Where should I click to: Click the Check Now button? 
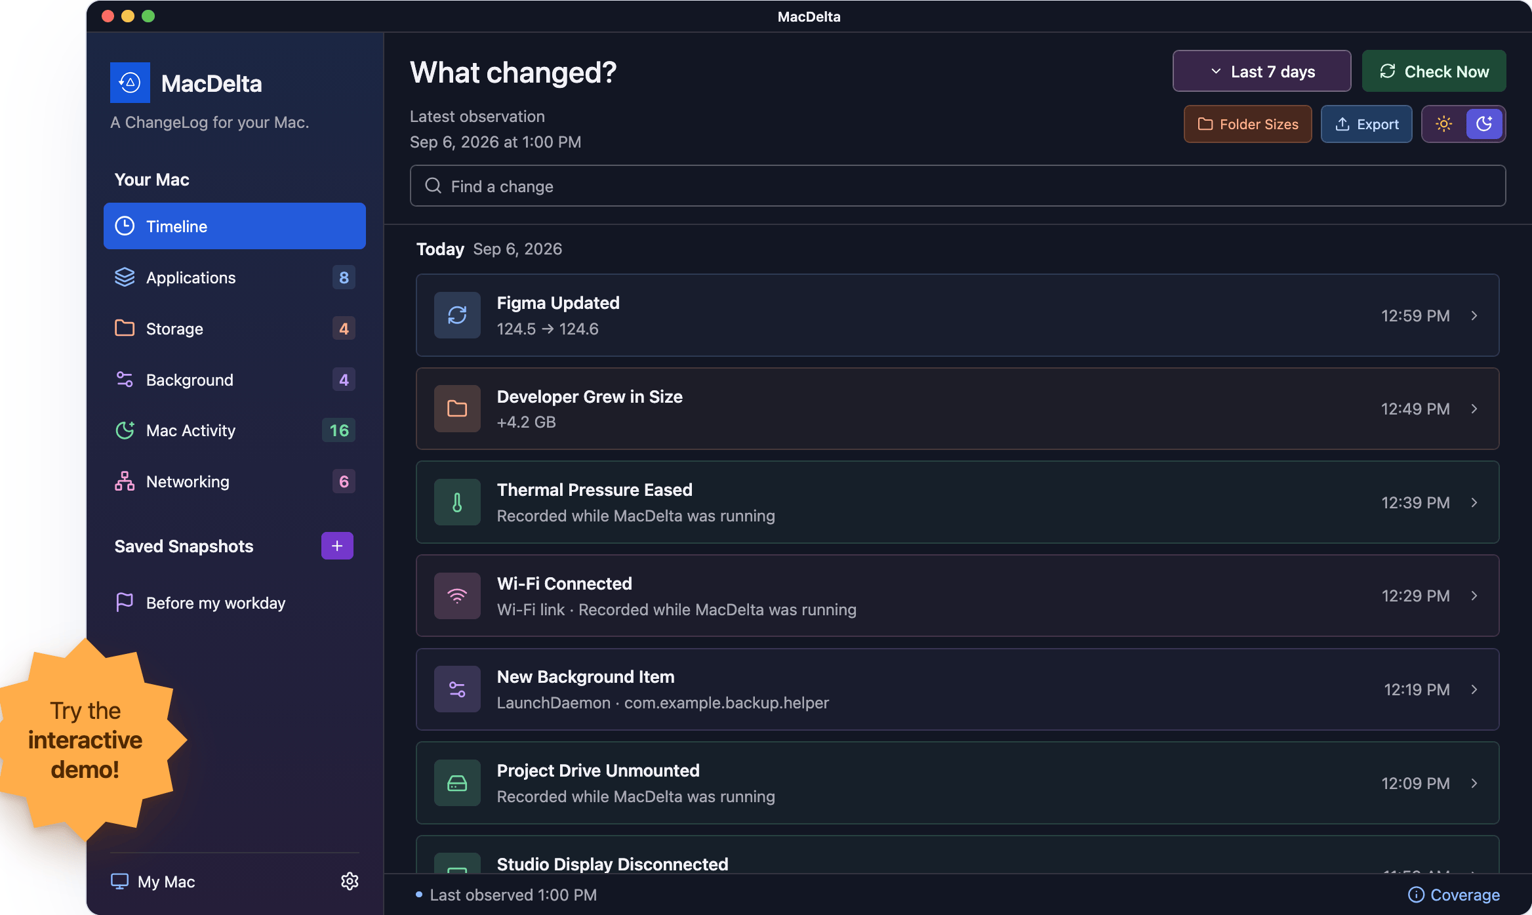[1434, 71]
